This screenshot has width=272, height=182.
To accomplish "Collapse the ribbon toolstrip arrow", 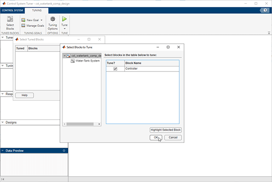I will pyautogui.click(x=269, y=33).
